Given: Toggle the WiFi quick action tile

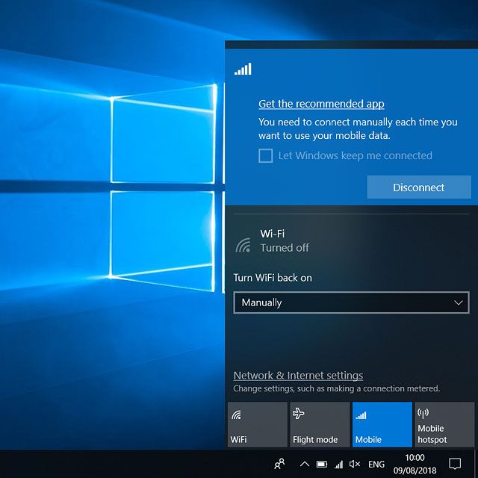Looking at the screenshot, I should coord(256,424).
